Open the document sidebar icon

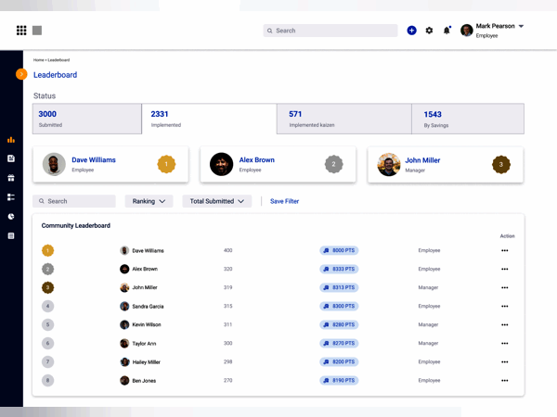pyautogui.click(x=11, y=158)
